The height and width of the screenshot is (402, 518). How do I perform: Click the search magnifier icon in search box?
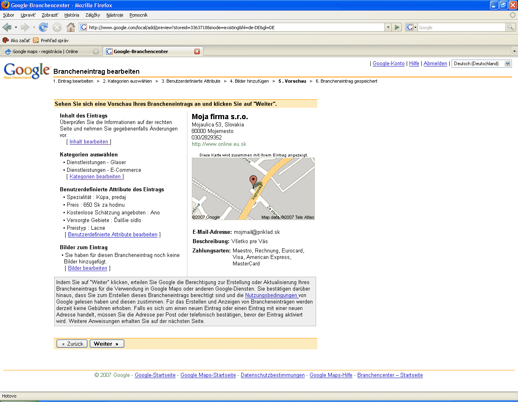(x=511, y=27)
